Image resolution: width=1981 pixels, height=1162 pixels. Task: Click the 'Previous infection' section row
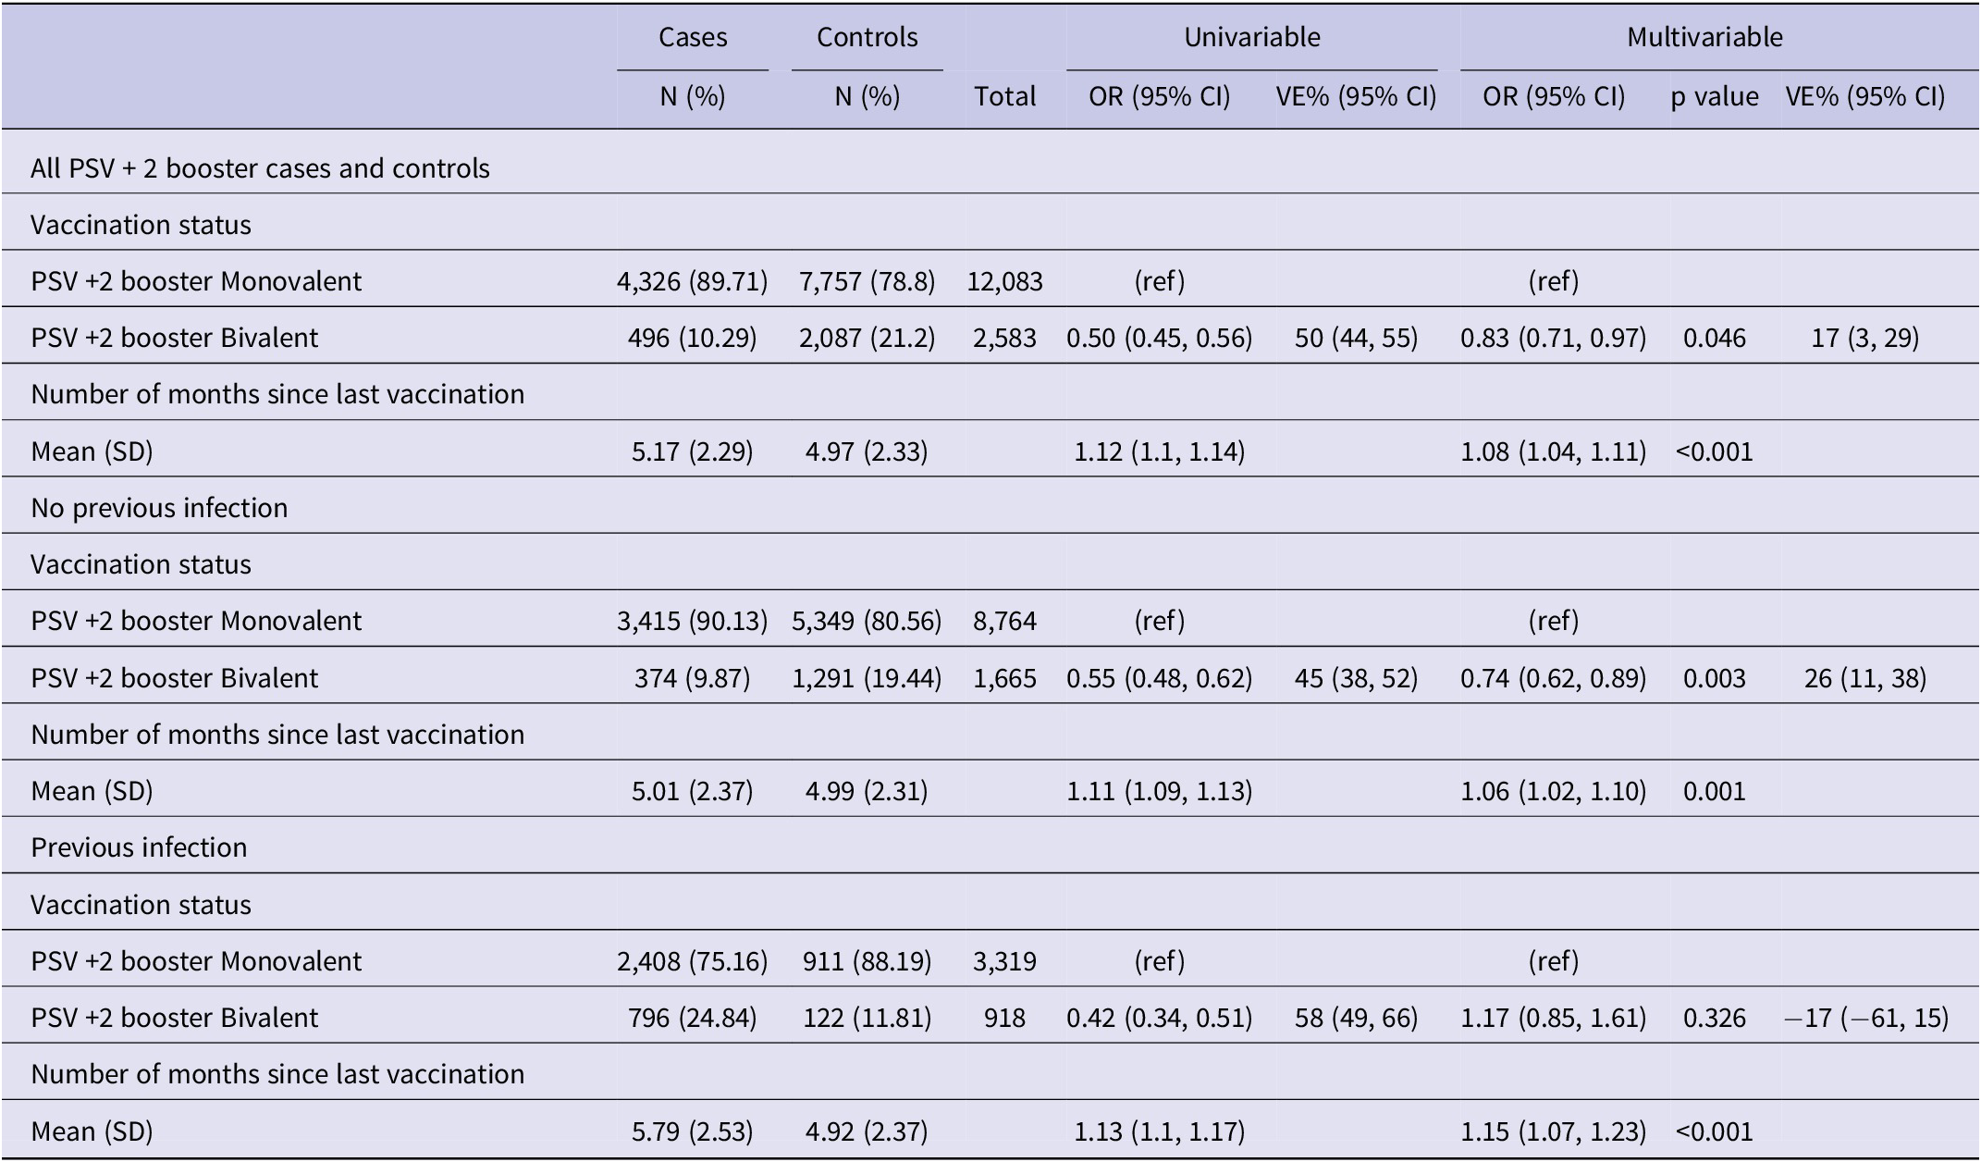pyautogui.click(x=139, y=847)
